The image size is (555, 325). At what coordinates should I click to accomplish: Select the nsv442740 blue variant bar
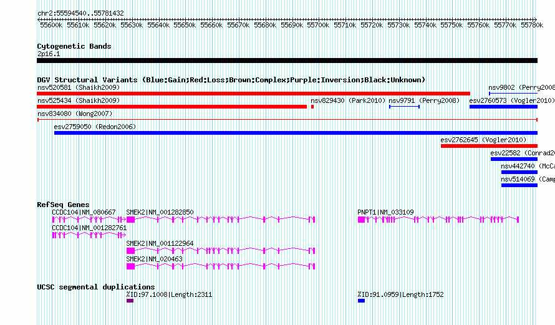(x=519, y=172)
